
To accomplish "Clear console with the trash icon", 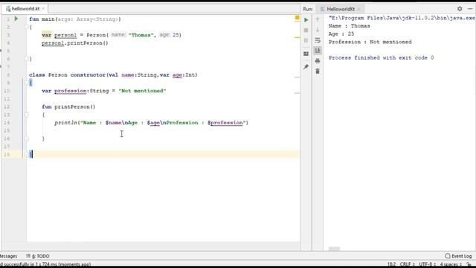I will tap(318, 71).
